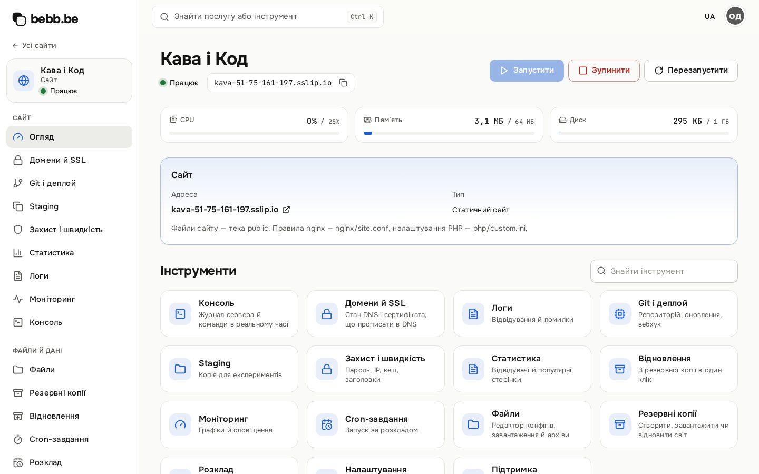Click the magnifier icon in the Знайти інструмент field

601,271
